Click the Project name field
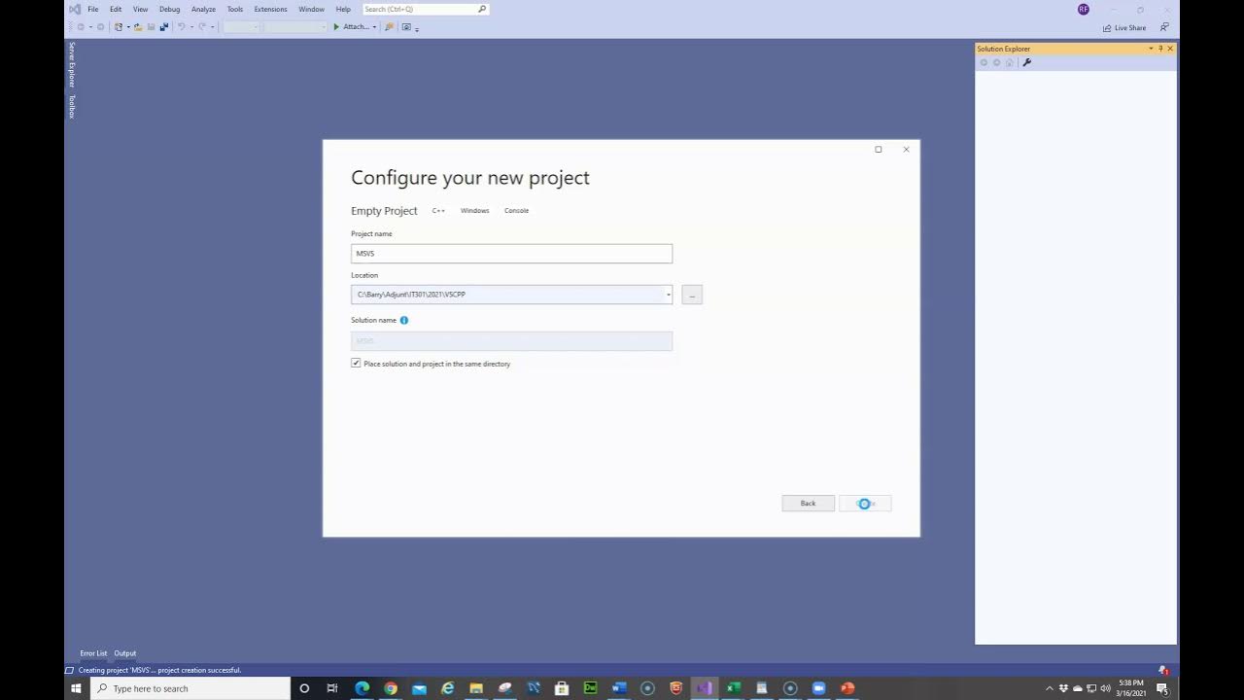Viewport: 1244px width, 700px height. (x=511, y=253)
